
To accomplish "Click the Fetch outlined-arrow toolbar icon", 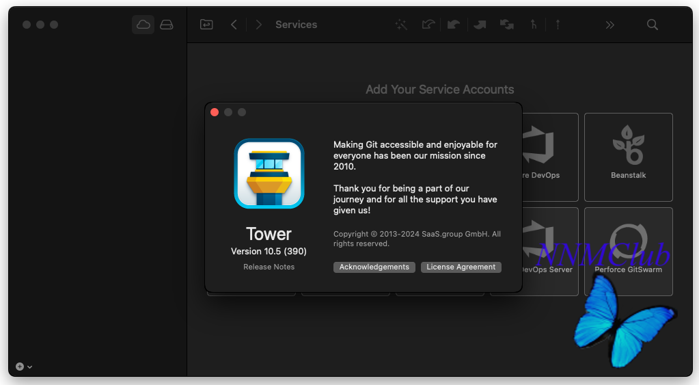I will tap(428, 25).
